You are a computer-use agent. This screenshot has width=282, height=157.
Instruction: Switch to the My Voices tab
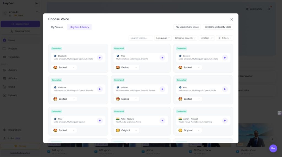(57, 27)
